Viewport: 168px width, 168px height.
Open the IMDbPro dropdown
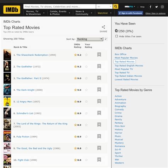click(x=130, y=7)
